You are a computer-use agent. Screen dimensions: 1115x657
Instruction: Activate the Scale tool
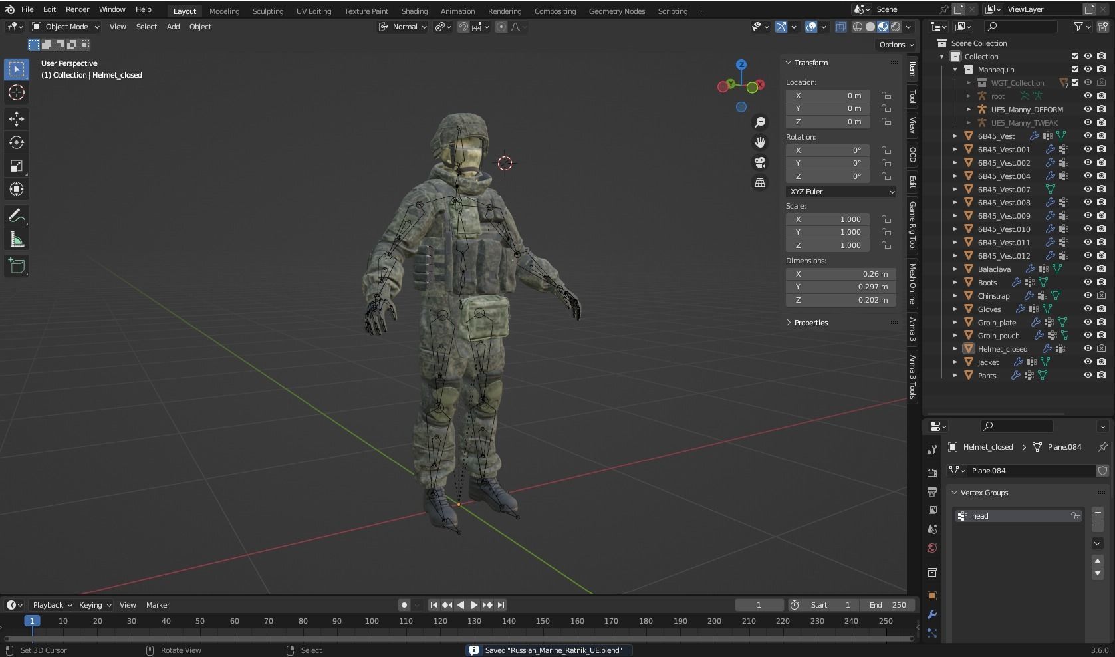pyautogui.click(x=17, y=166)
